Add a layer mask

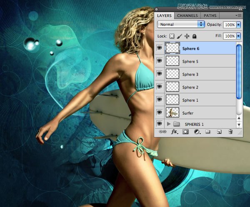point(185,132)
